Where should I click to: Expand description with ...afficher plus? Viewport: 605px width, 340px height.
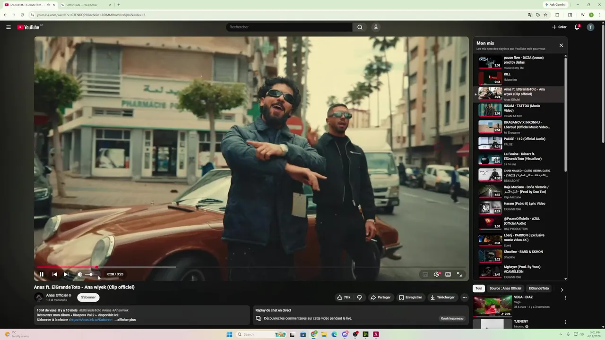[125, 320]
